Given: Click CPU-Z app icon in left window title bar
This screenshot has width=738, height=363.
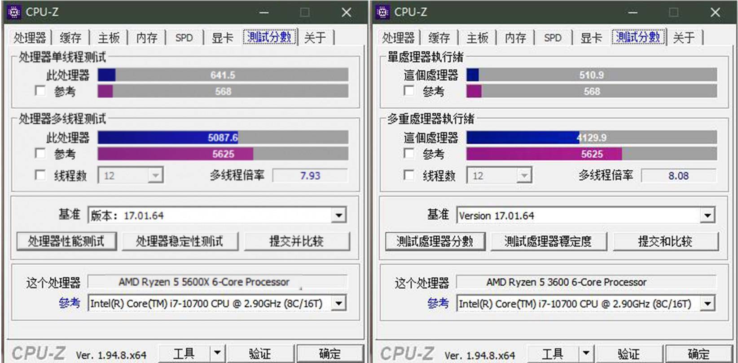Looking at the screenshot, I should pos(14,12).
